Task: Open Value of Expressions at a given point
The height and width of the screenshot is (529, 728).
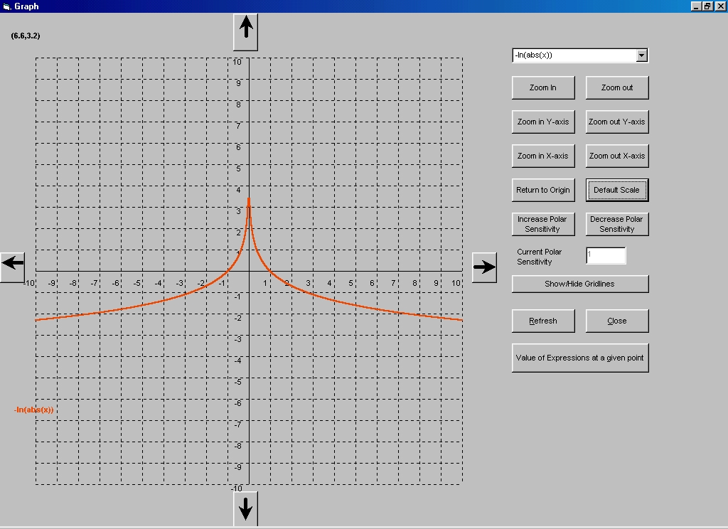Action: 580,358
